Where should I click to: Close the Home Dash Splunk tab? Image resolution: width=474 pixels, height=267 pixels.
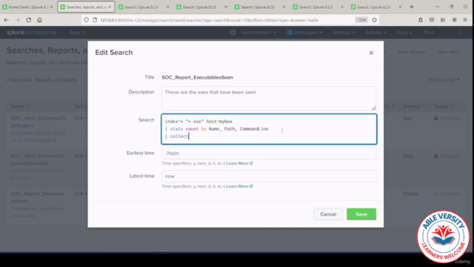pyautogui.click(x=51, y=7)
